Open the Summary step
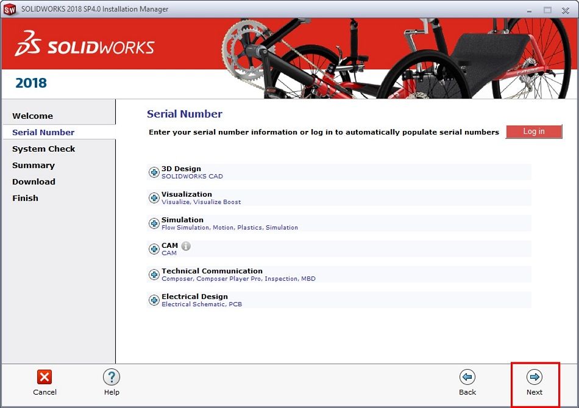 (34, 165)
